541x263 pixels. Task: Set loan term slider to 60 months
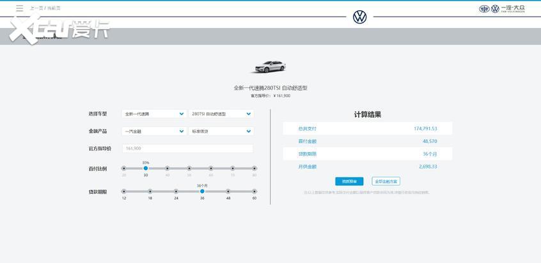[x=255, y=192]
